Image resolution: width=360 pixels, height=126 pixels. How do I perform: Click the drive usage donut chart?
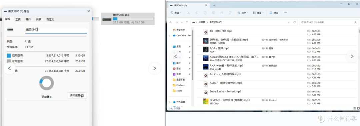tap(47, 83)
